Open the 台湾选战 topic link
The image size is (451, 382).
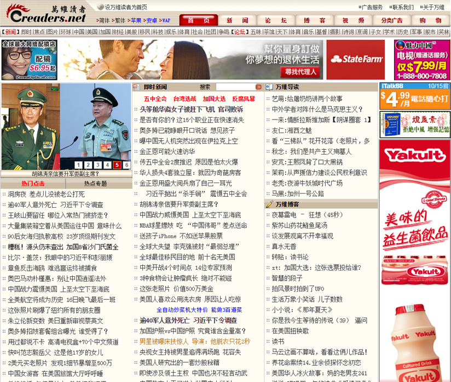pyautogui.click(x=184, y=99)
